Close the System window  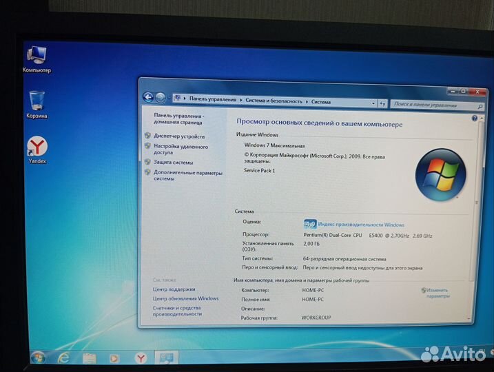[x=477, y=92]
